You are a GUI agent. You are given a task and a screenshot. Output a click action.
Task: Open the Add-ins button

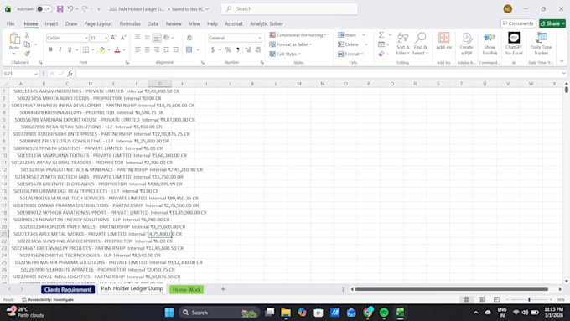click(x=444, y=41)
